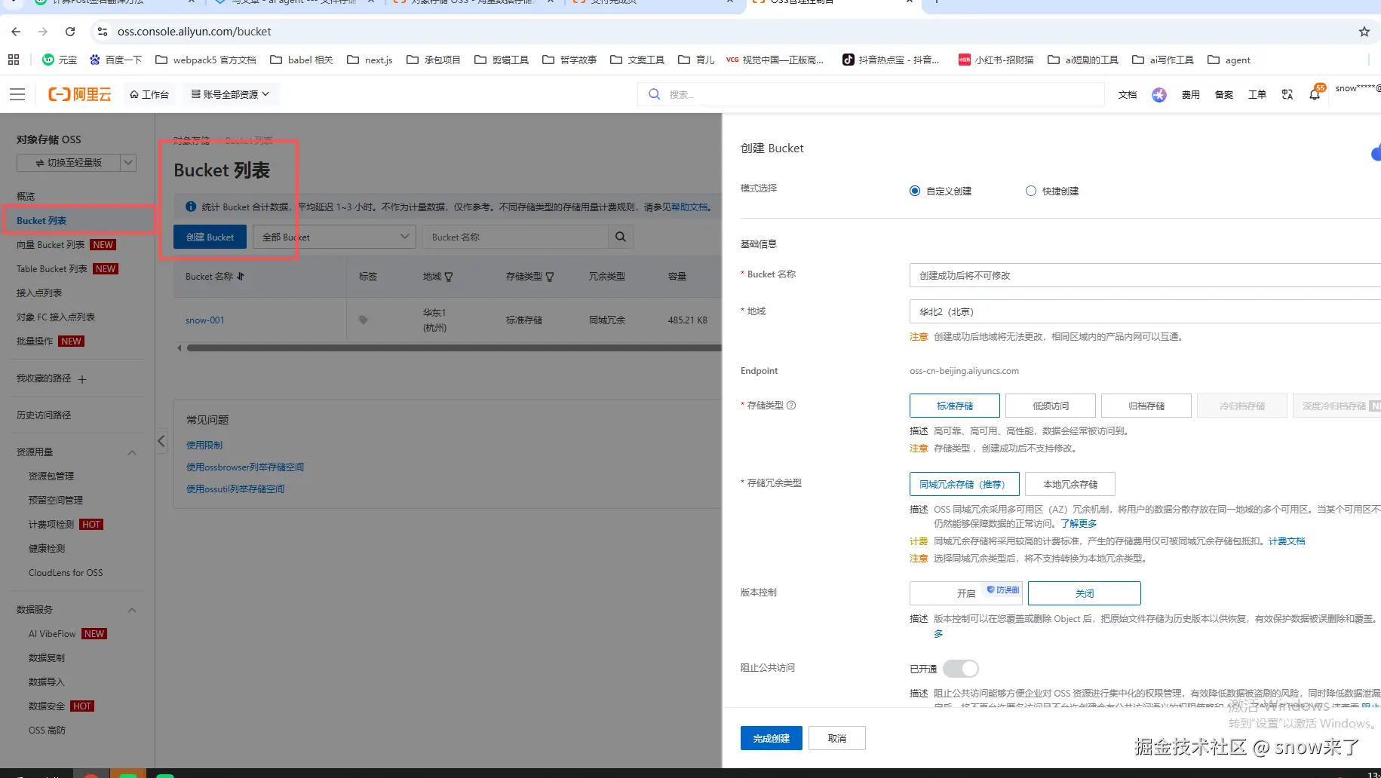Image resolution: width=1381 pixels, height=778 pixels.
Task: Click the storage type help icon
Action: (791, 406)
